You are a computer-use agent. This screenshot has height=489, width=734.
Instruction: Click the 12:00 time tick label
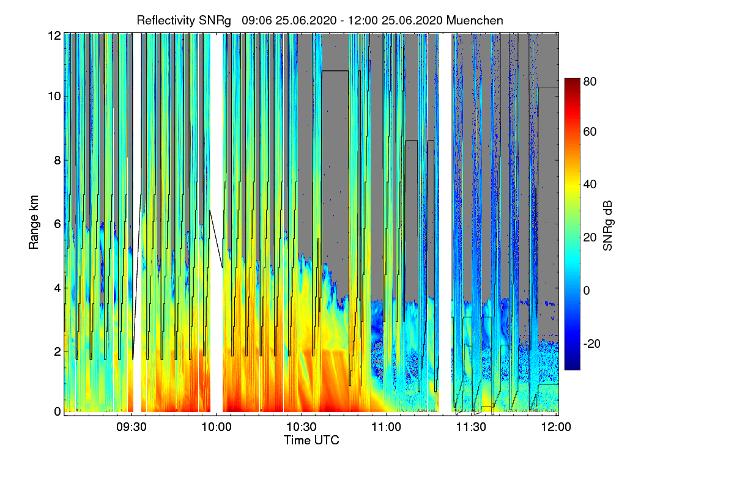(555, 427)
